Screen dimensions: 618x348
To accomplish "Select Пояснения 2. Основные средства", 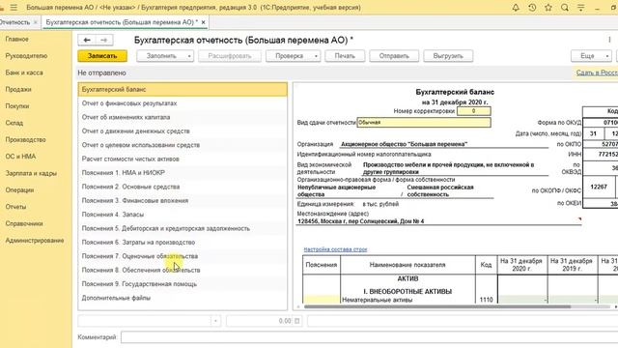I will [x=183, y=187].
